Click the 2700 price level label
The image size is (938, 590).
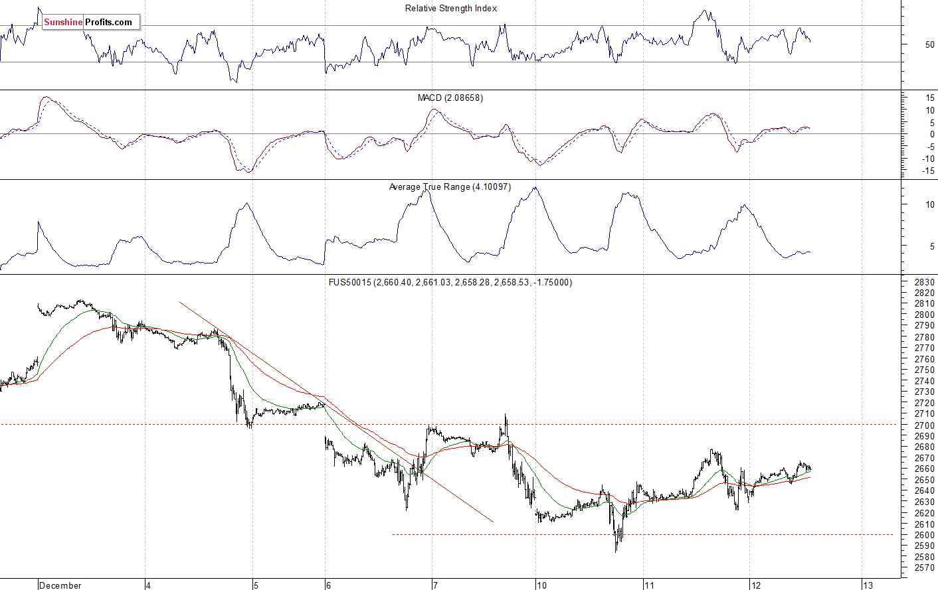[925, 425]
